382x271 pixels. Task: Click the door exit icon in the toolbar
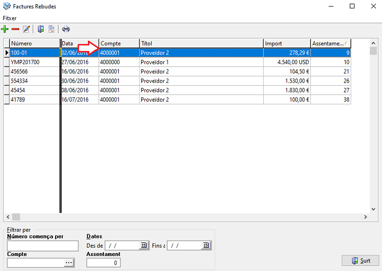click(40, 29)
